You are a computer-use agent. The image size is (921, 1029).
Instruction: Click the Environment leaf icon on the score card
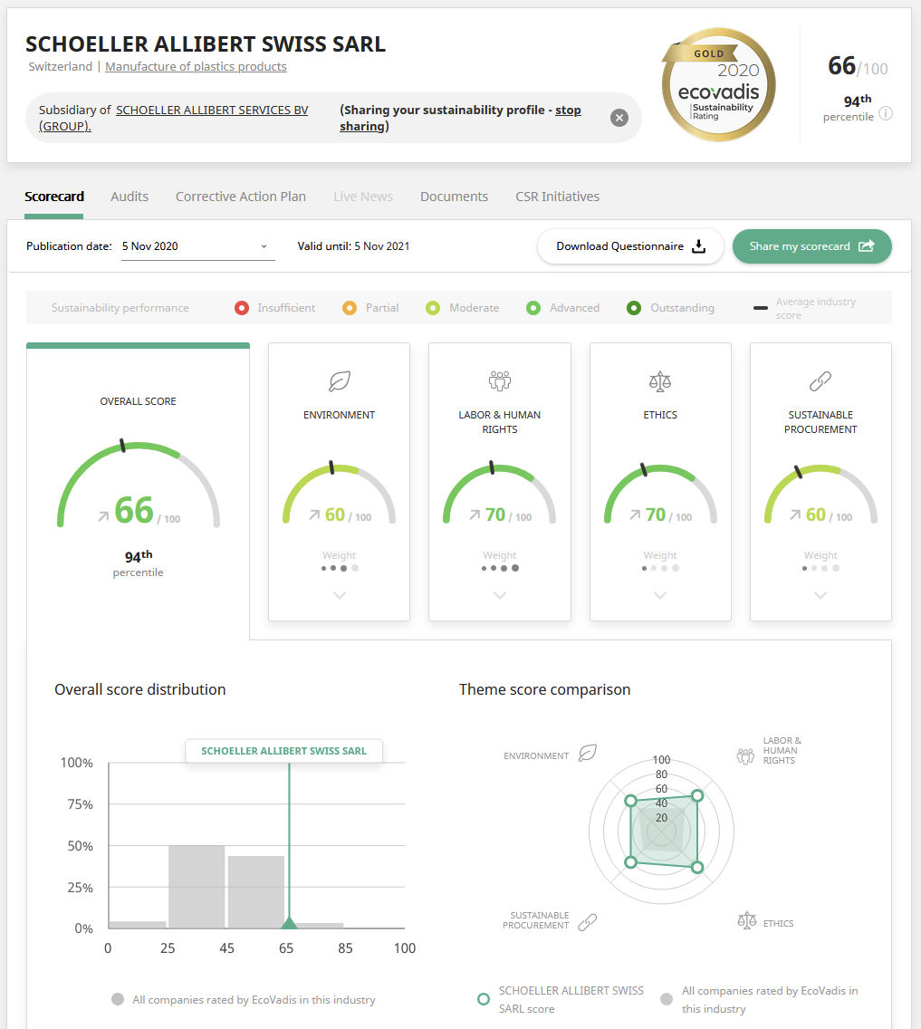coord(339,380)
